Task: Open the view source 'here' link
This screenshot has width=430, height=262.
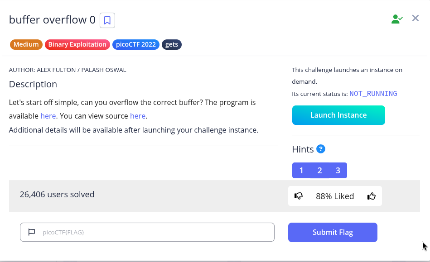Action: [138, 116]
